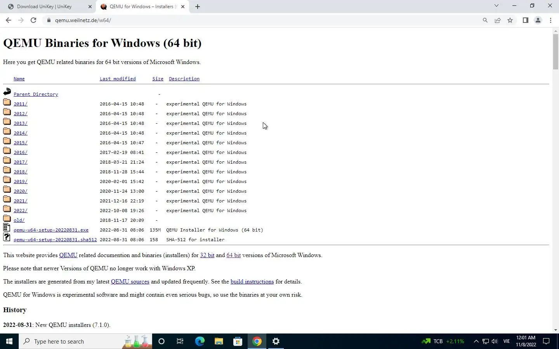
Task: Open the notification center icon
Action: 546,341
